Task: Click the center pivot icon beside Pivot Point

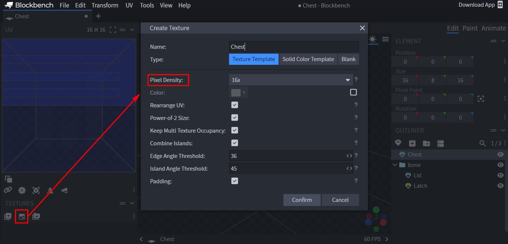Action: [x=481, y=99]
